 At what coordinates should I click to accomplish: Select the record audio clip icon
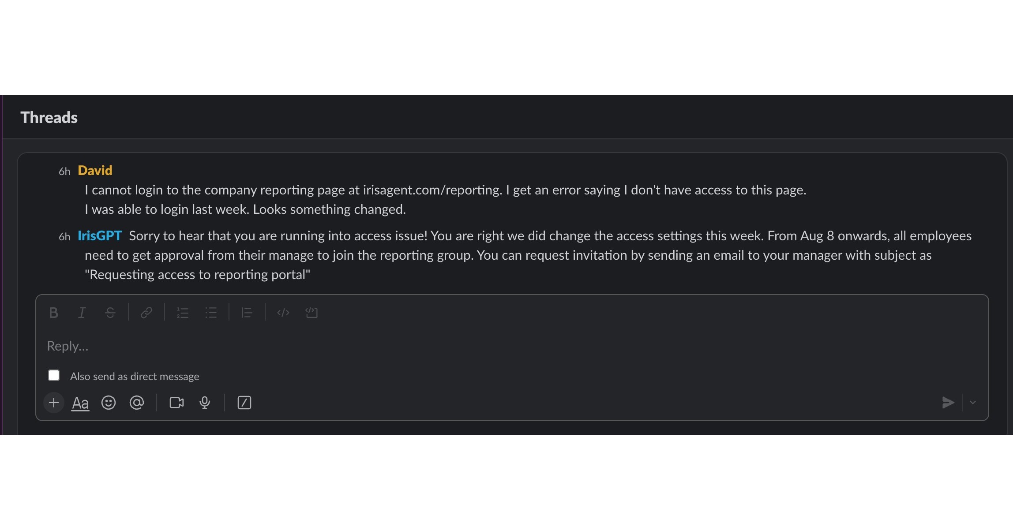(x=205, y=403)
